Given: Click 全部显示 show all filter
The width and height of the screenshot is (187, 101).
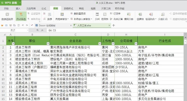Looking at the screenshot, I should [34, 14].
